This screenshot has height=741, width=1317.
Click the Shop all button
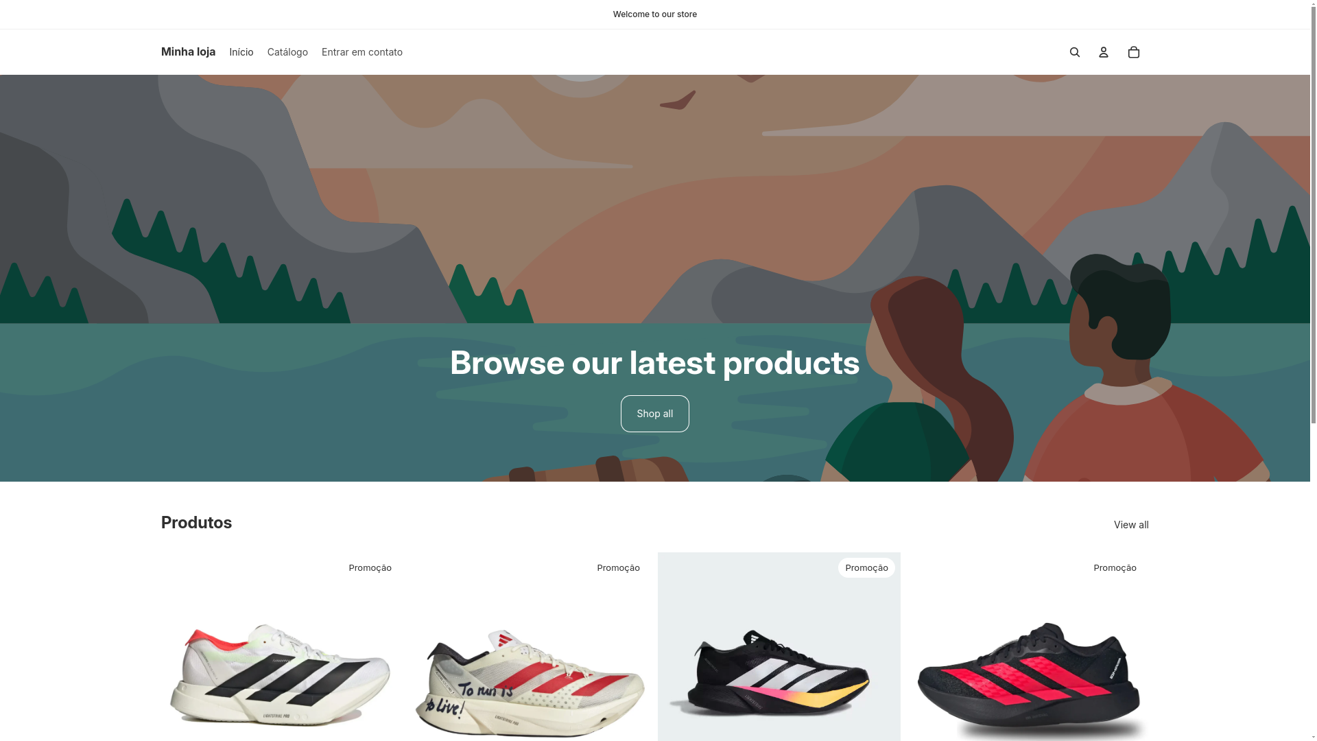coord(655,414)
